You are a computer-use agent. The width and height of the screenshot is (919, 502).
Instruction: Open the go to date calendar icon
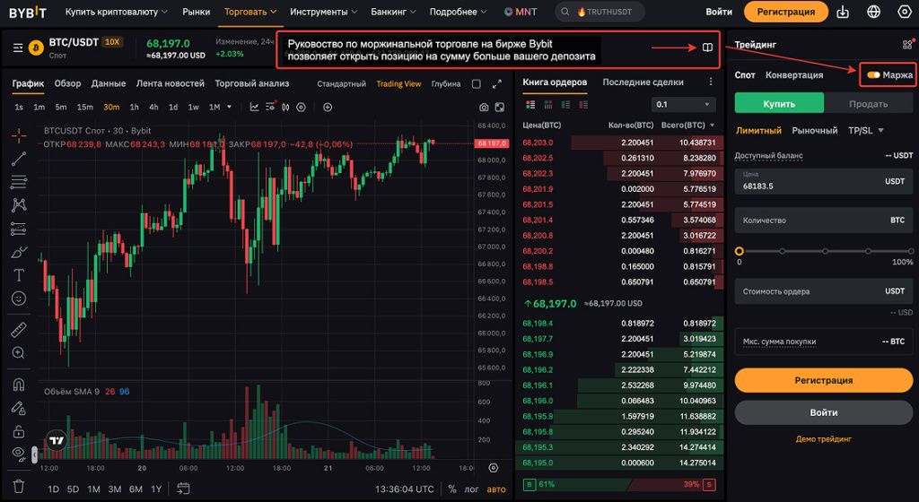(183, 489)
